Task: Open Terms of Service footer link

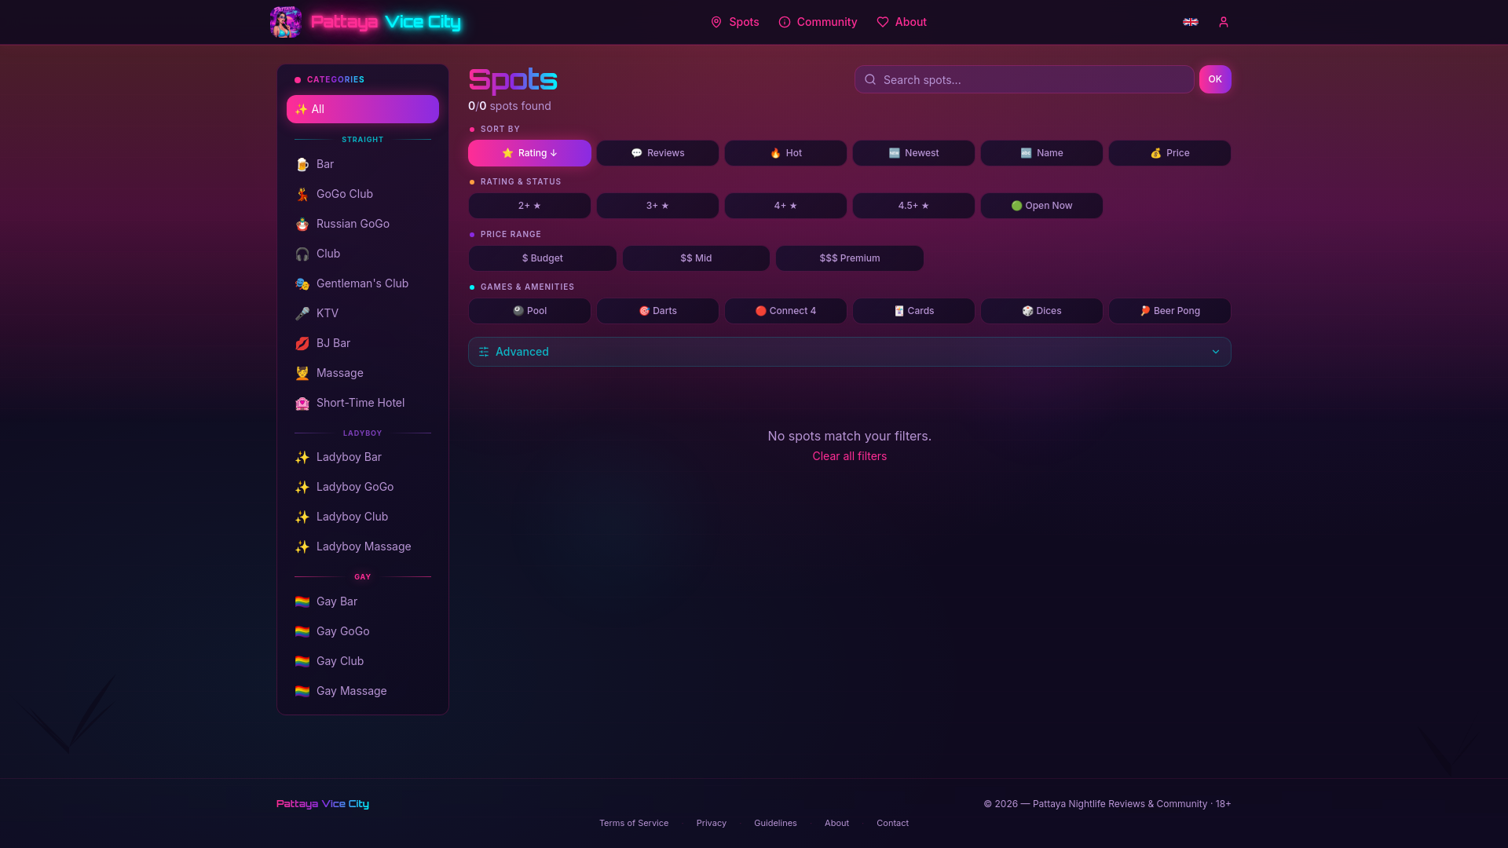Action: 634,823
